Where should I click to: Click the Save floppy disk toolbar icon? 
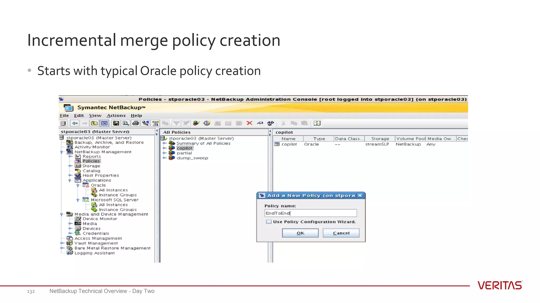[116, 123]
